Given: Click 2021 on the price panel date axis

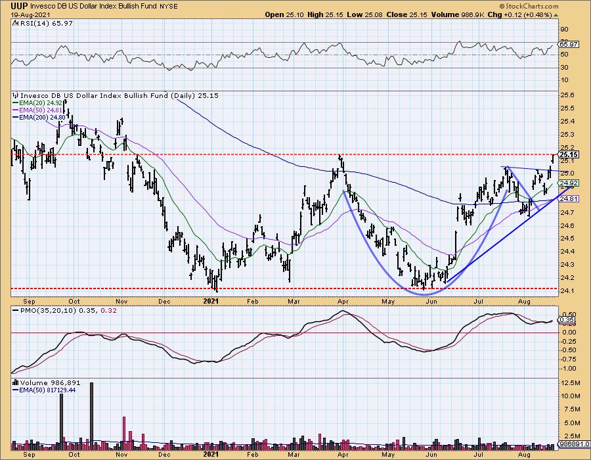Looking at the screenshot, I should coord(211,301).
